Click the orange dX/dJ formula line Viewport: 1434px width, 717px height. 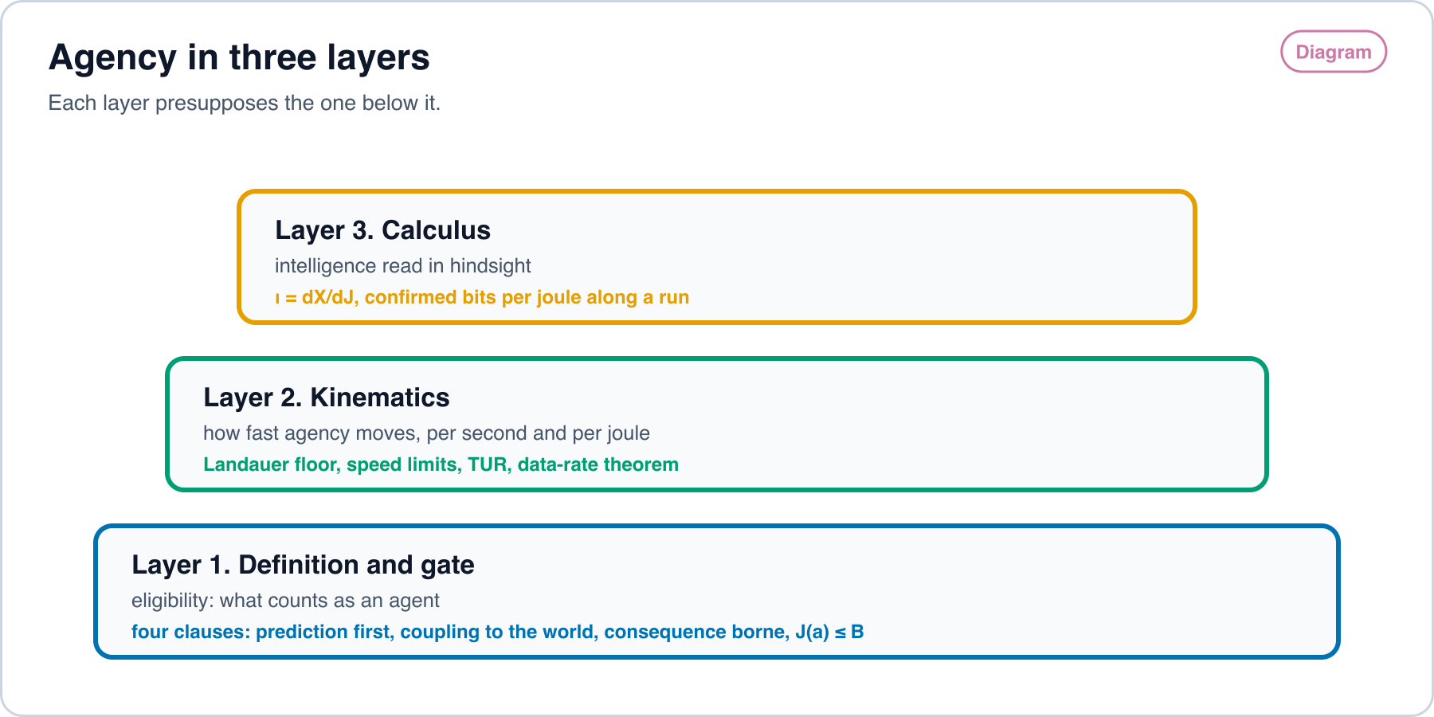point(482,297)
